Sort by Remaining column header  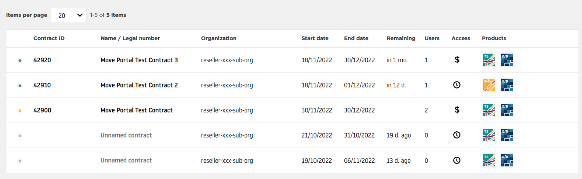(401, 38)
